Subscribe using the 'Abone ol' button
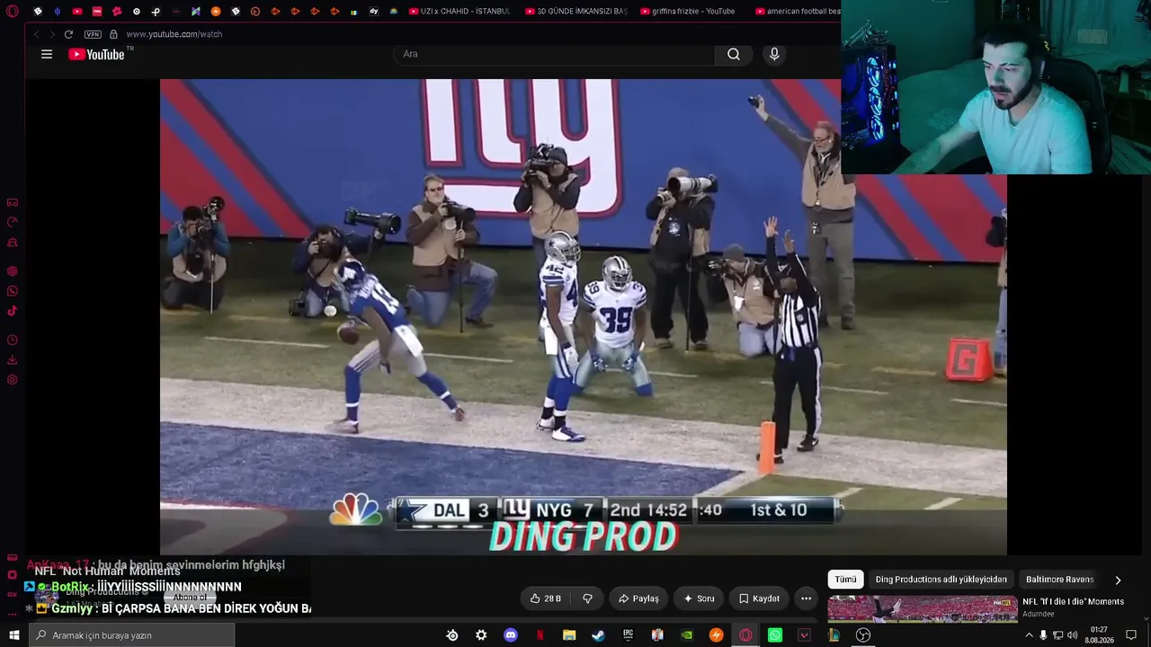Image resolution: width=1151 pixels, height=647 pixels. pos(190,598)
